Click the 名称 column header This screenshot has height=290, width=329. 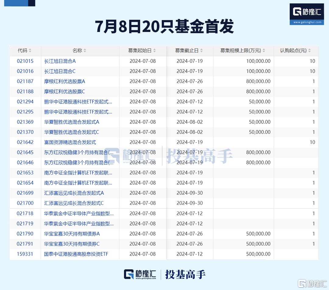[80, 51]
